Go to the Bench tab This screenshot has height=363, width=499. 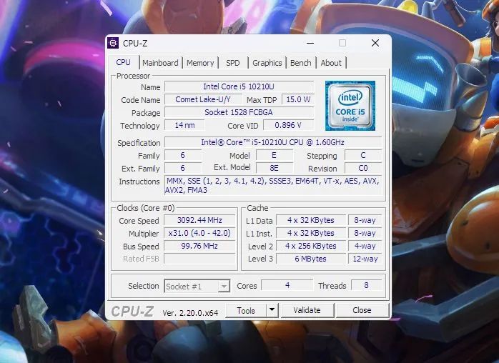[x=301, y=63]
